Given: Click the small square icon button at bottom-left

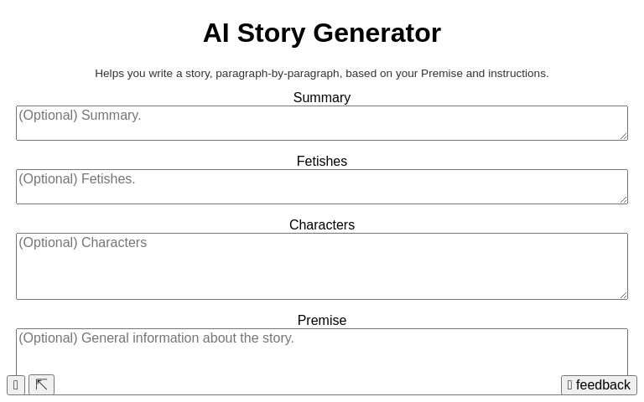Looking at the screenshot, I should click(16, 385).
